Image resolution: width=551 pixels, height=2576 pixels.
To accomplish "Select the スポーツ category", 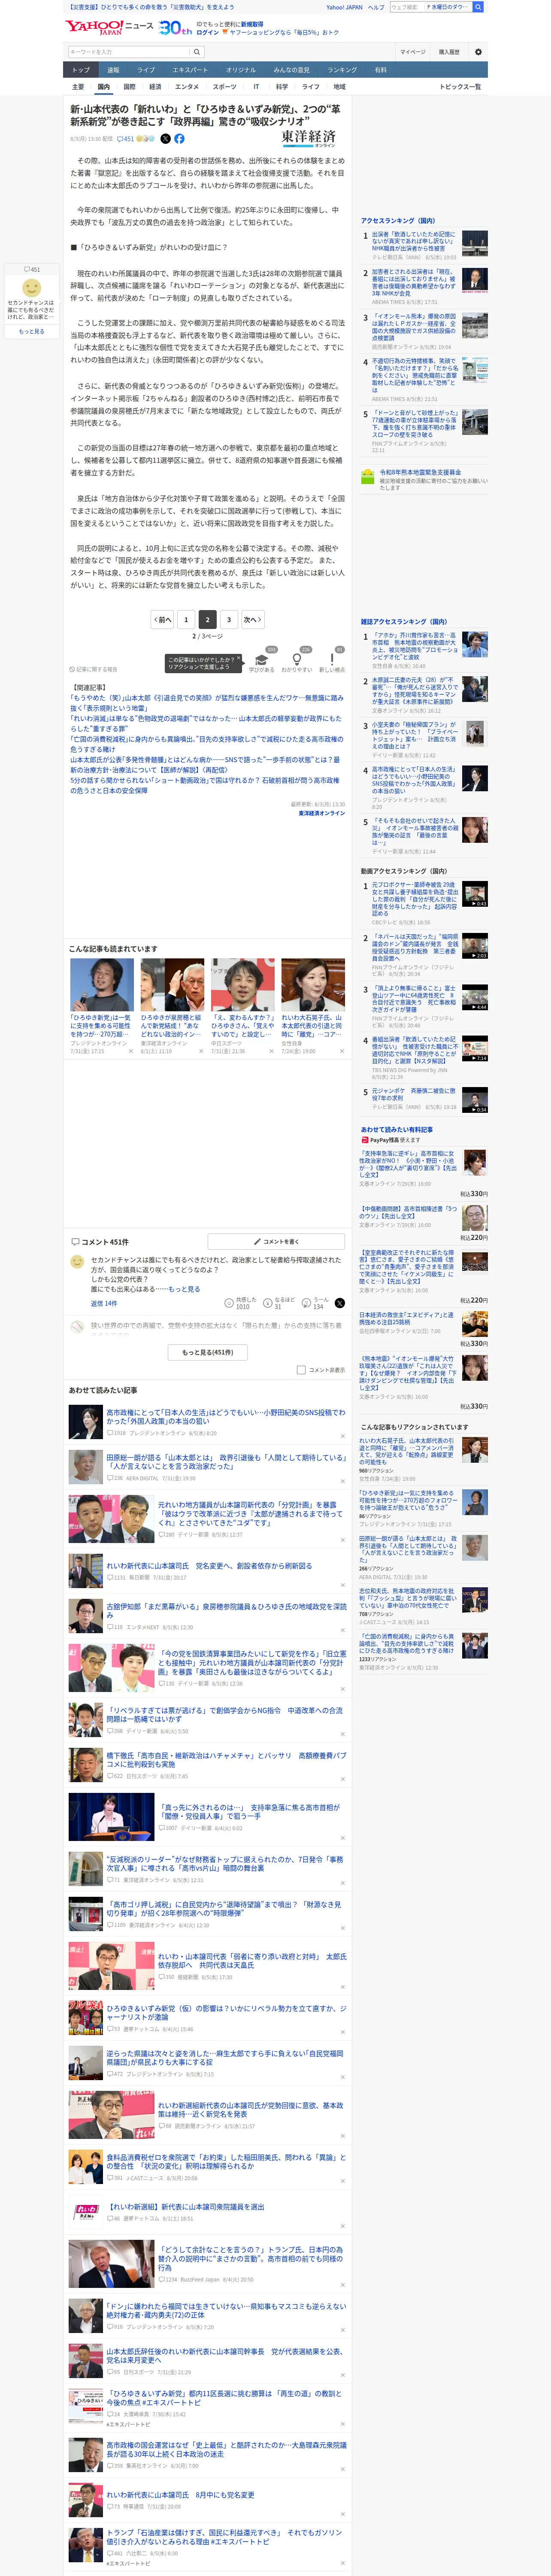I will point(225,87).
